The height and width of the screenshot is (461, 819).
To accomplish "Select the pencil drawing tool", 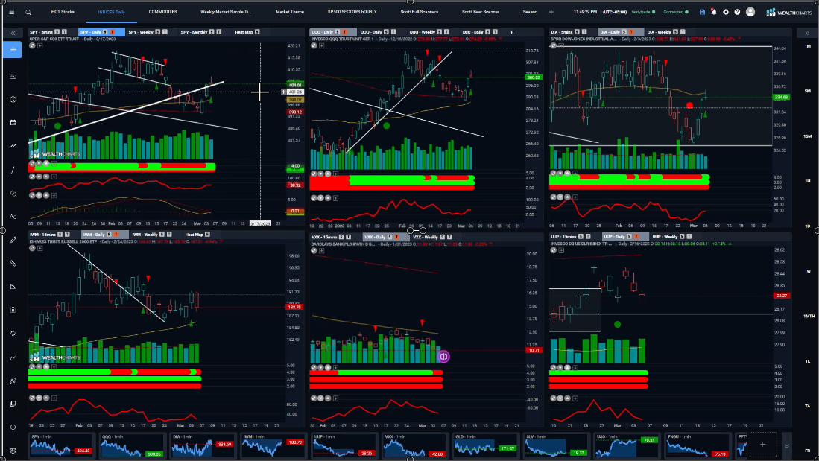I will coord(13,240).
